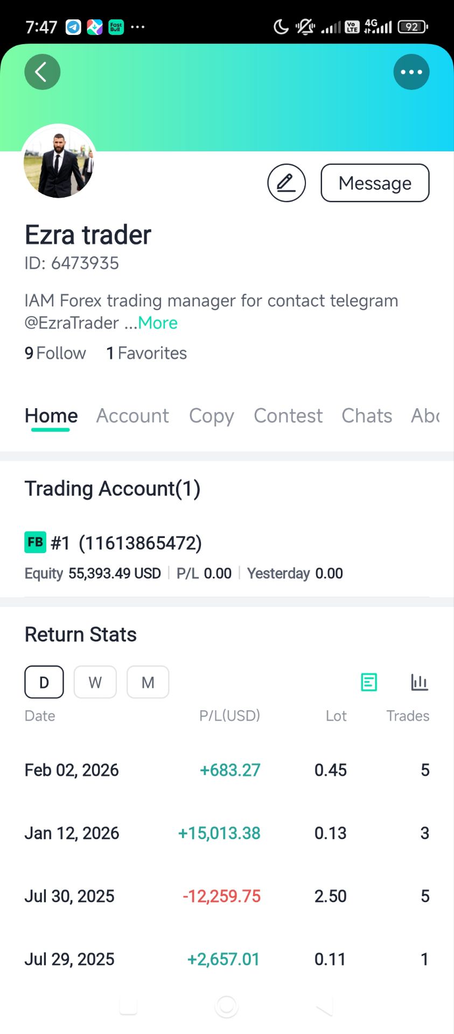The width and height of the screenshot is (454, 1034).
Task: Tap the Message button
Action: coord(375,183)
